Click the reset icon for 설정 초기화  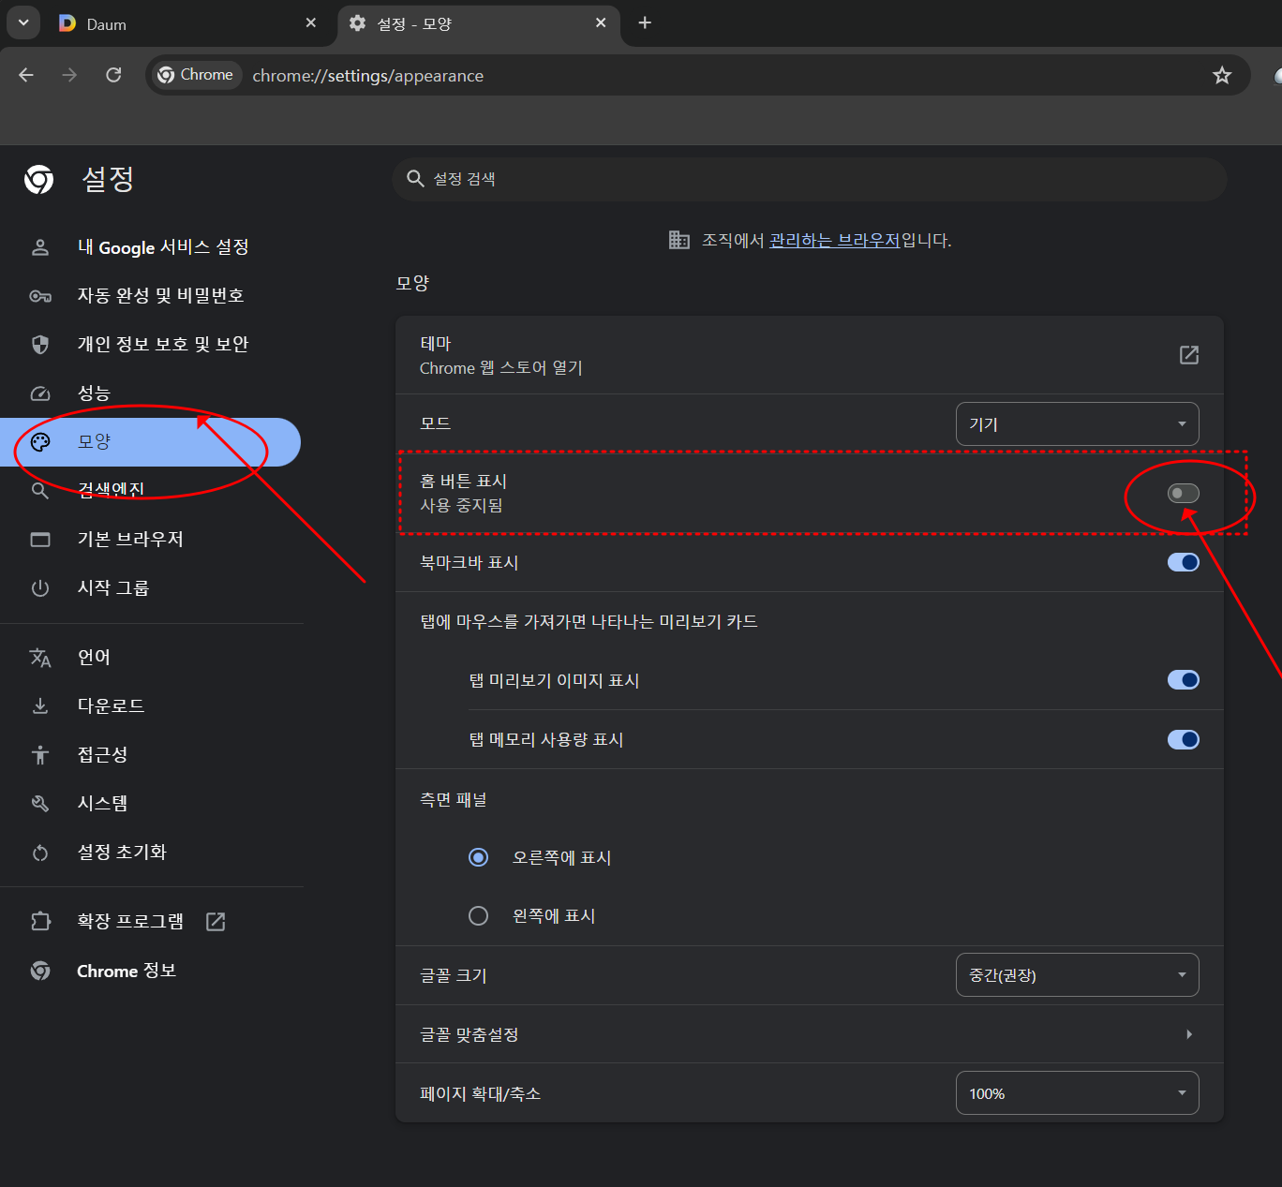click(40, 853)
